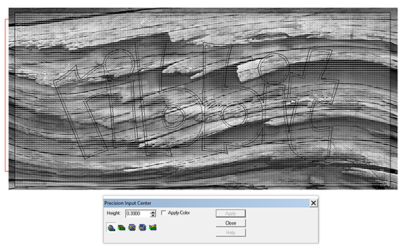Select the first relief mode icon (Add)
This screenshot has width=404, height=248.
tap(111, 227)
